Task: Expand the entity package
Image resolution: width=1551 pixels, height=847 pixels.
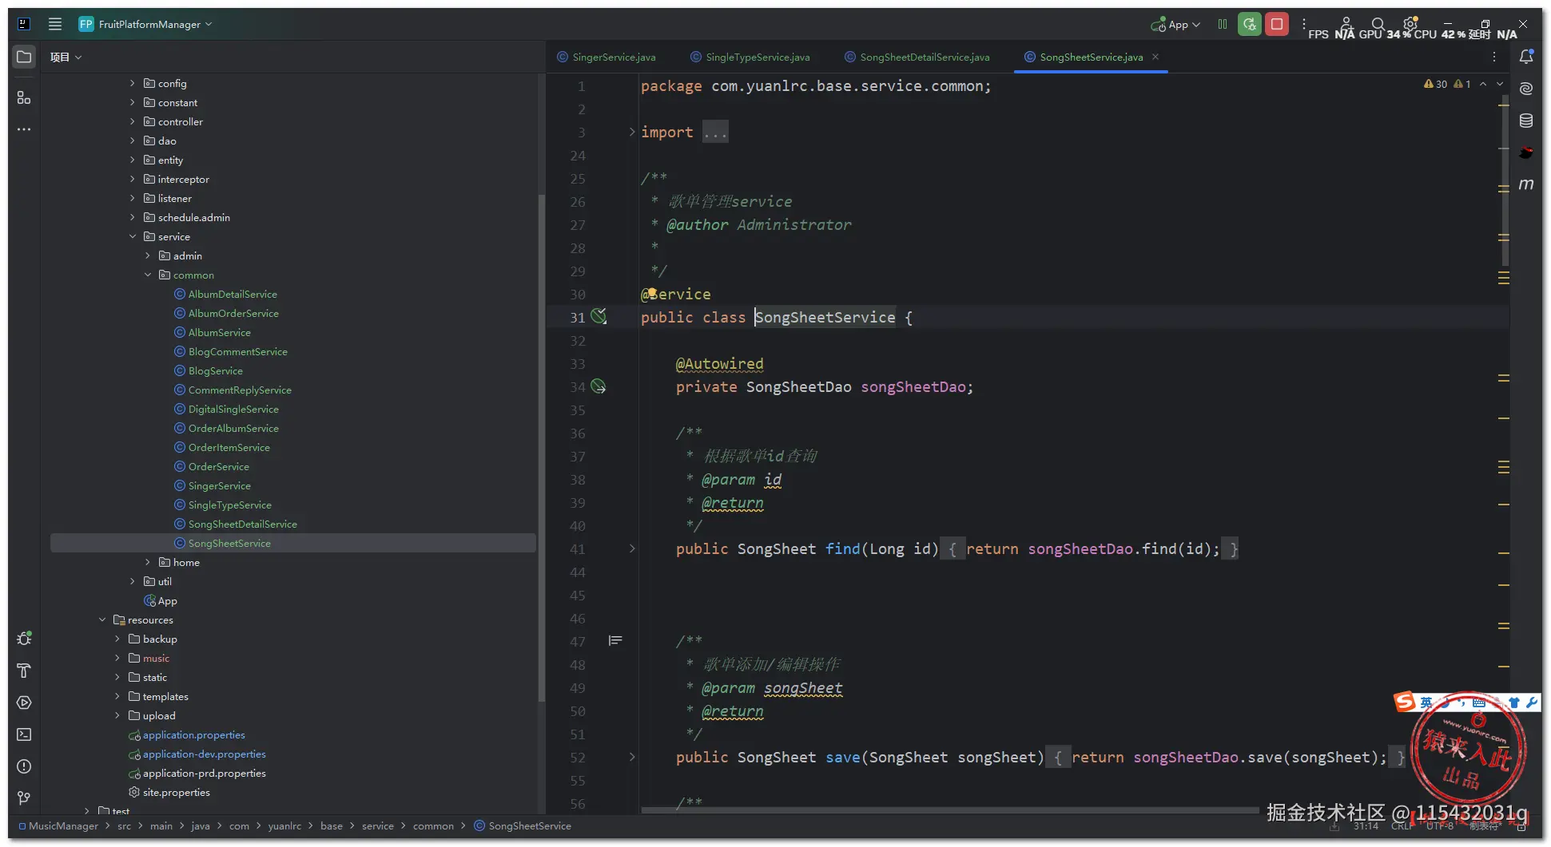Action: coord(133,160)
